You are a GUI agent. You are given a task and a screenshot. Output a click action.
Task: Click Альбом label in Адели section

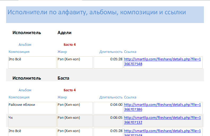click(x=25, y=45)
